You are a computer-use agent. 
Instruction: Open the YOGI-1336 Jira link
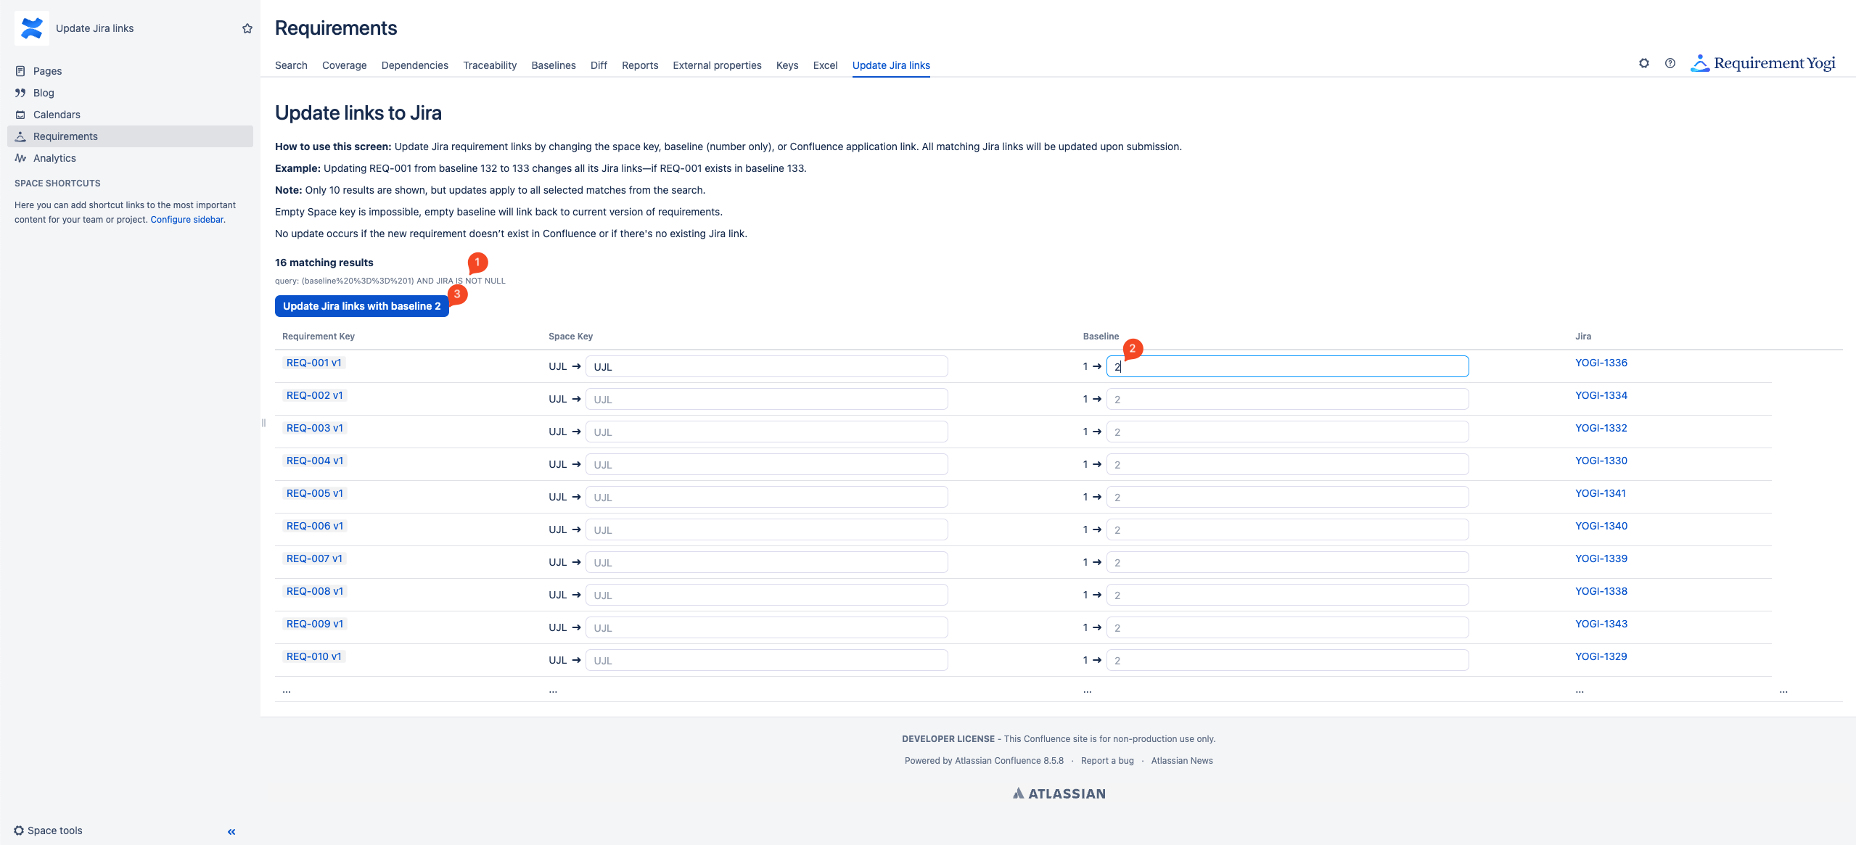1601,363
